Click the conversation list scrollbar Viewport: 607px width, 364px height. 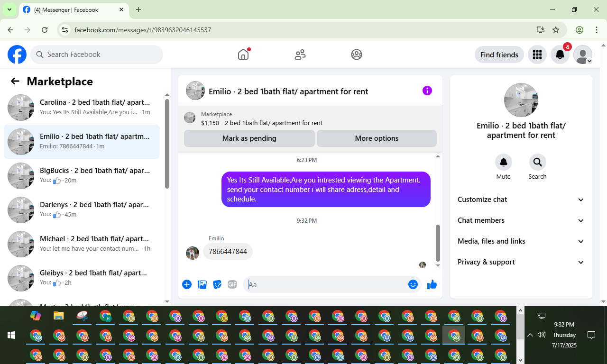[x=167, y=144]
